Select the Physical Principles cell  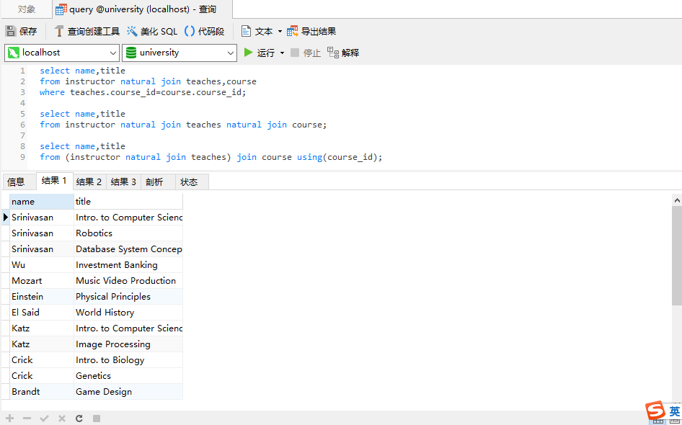point(128,297)
